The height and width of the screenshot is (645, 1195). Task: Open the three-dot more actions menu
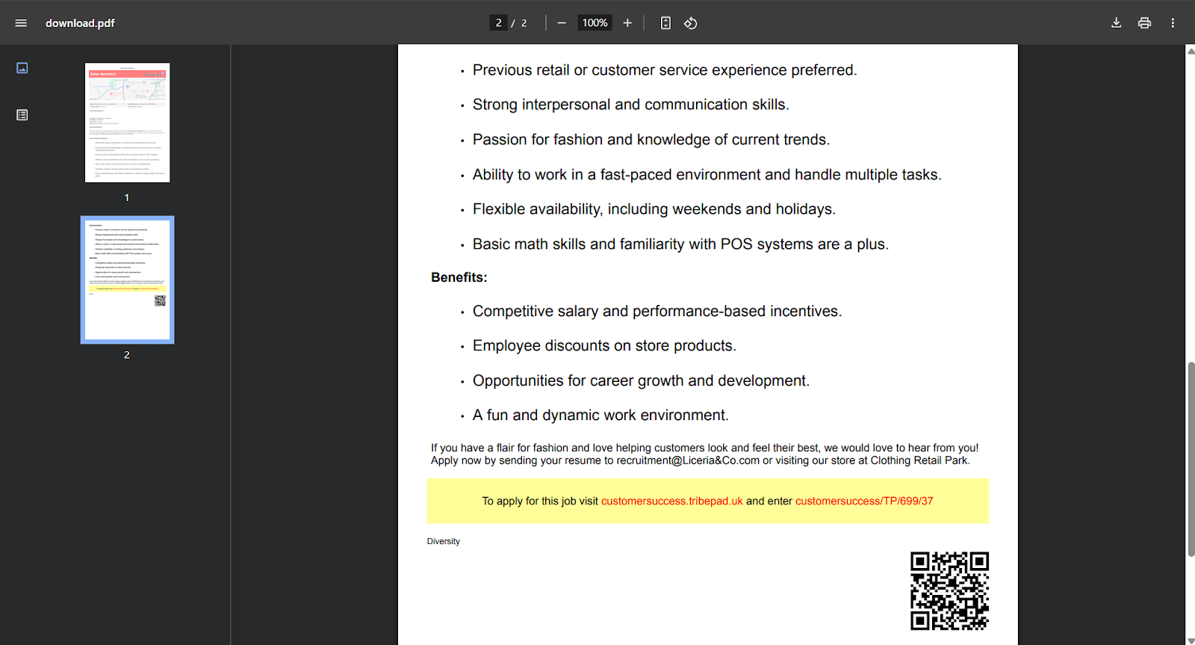[1173, 23]
